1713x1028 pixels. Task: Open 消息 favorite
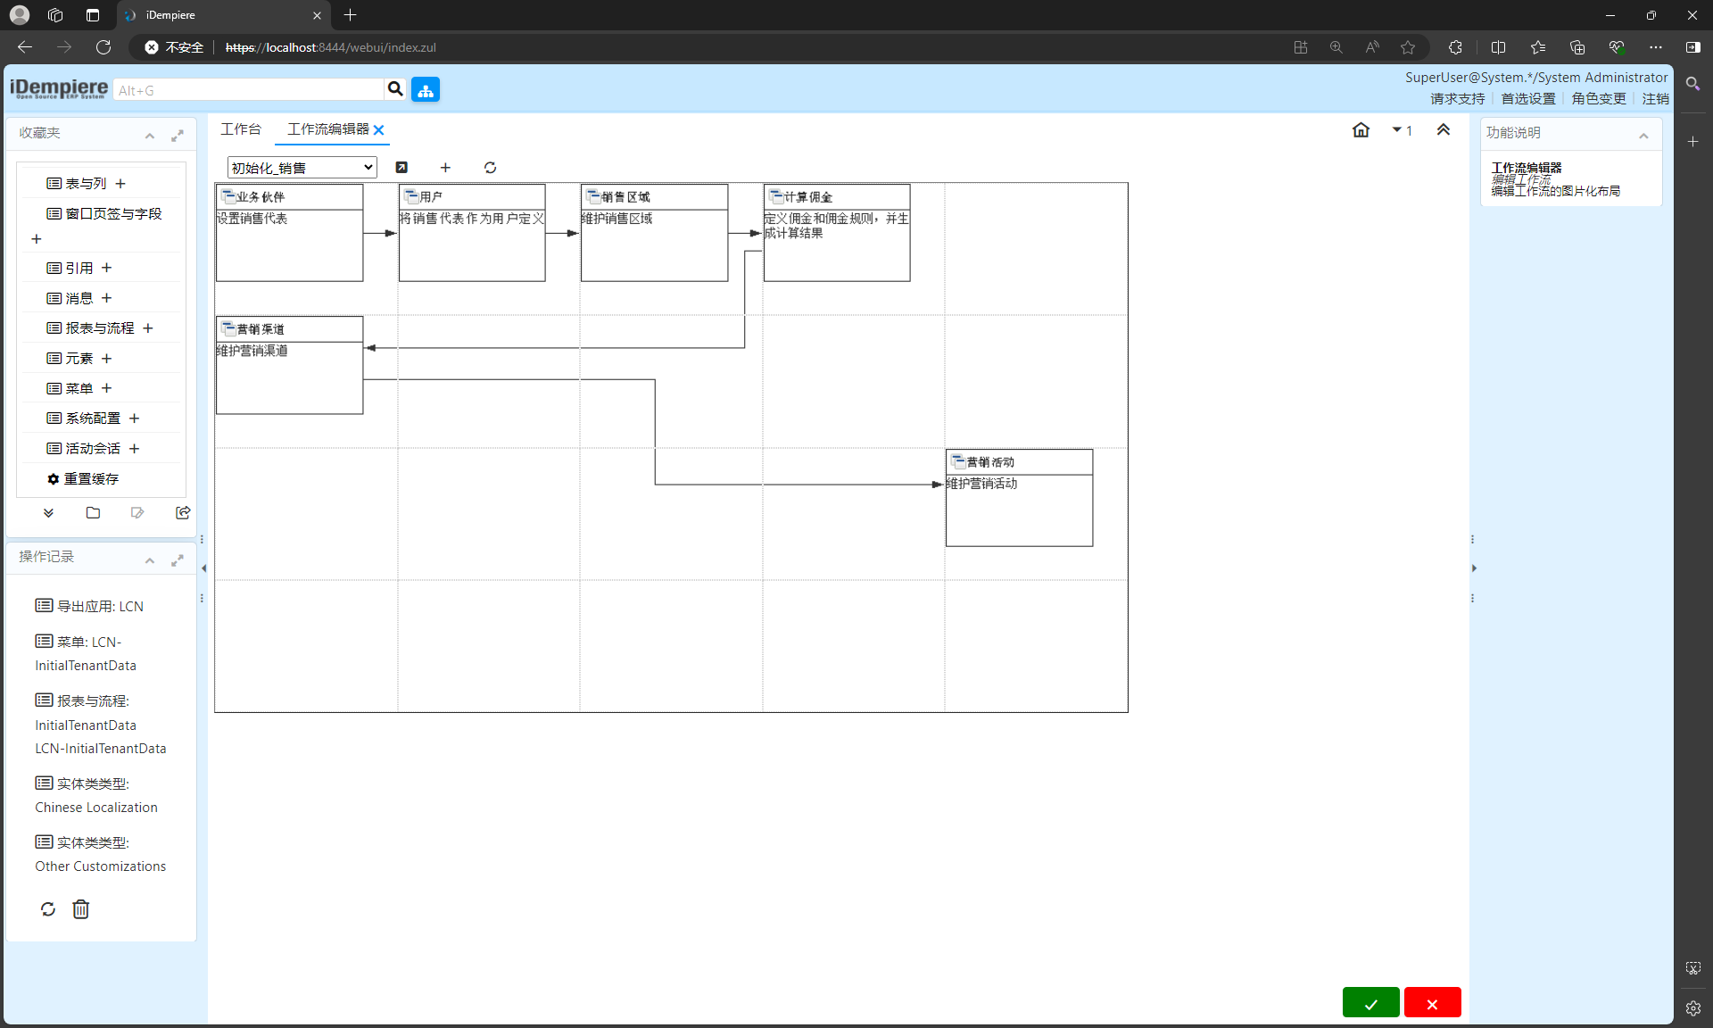click(70, 298)
